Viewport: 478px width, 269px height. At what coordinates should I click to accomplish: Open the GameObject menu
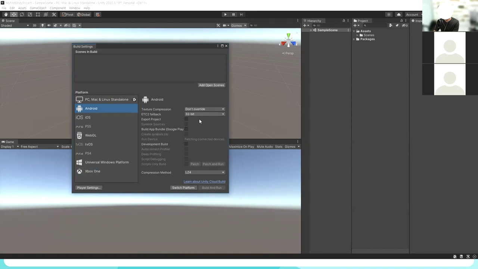click(38, 8)
